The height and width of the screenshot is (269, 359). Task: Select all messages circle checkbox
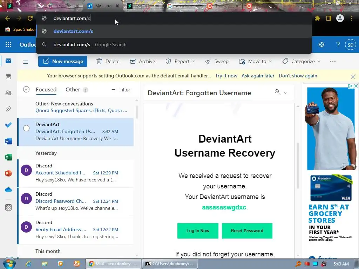coord(26,89)
